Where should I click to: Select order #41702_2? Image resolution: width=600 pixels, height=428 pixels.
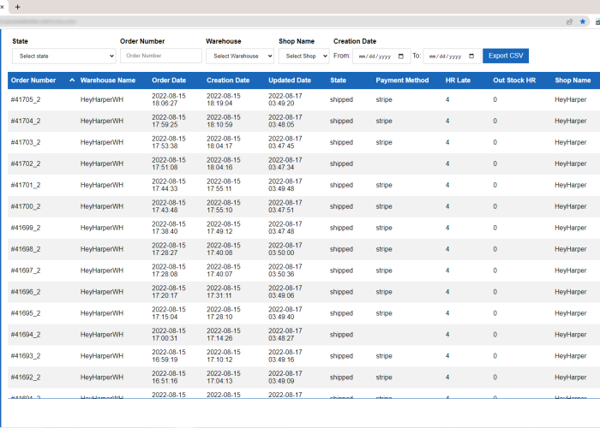26,164
